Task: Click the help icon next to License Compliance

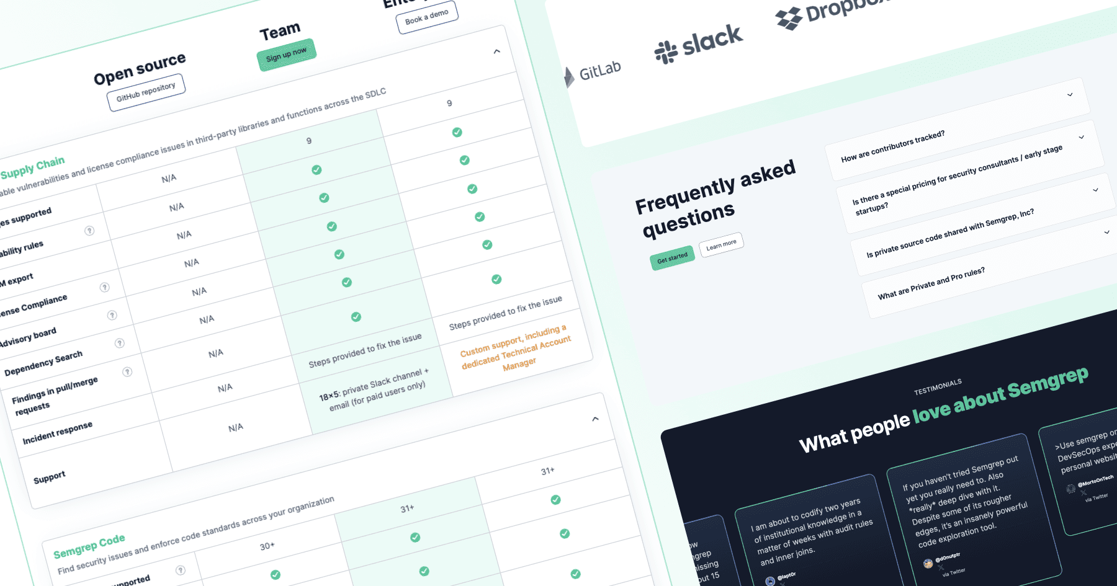Action: click(104, 287)
